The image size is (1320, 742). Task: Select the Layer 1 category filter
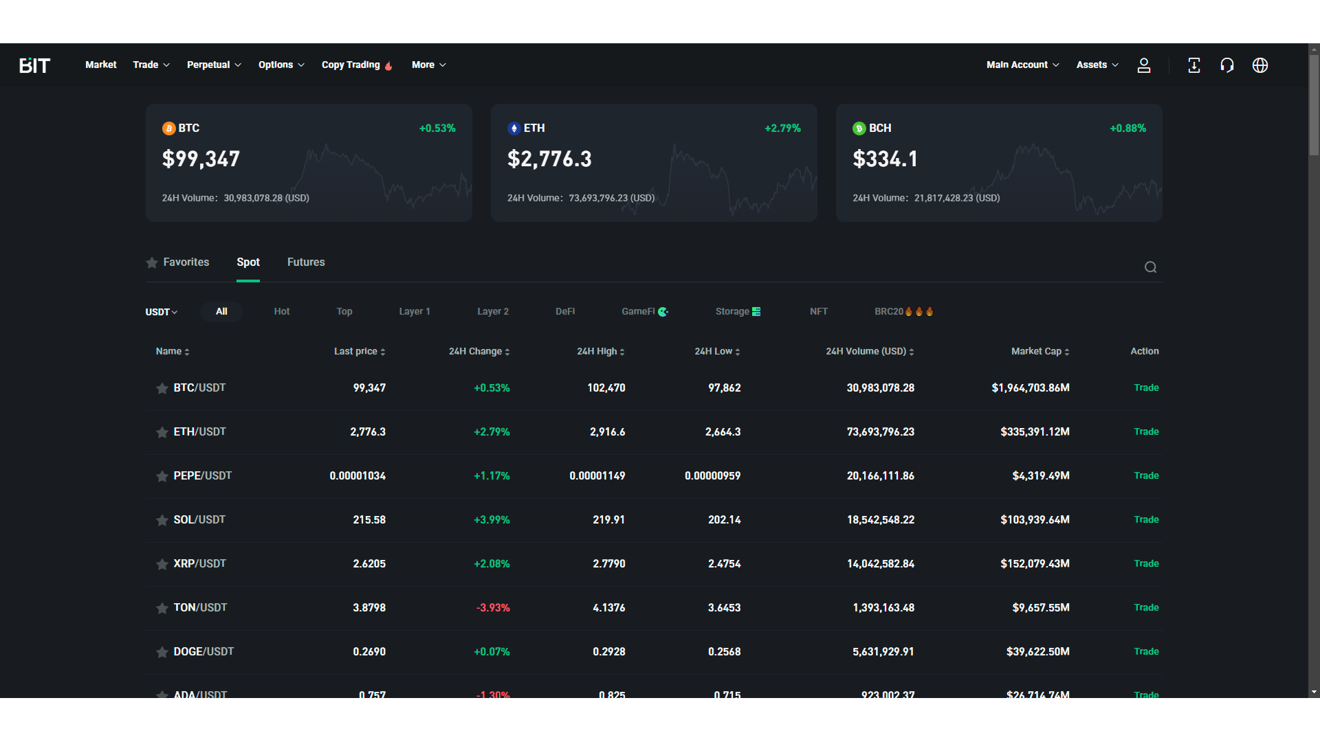415,312
